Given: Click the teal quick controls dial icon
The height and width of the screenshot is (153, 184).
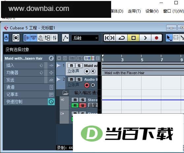Looking at the screenshot, I should coord(51,102).
